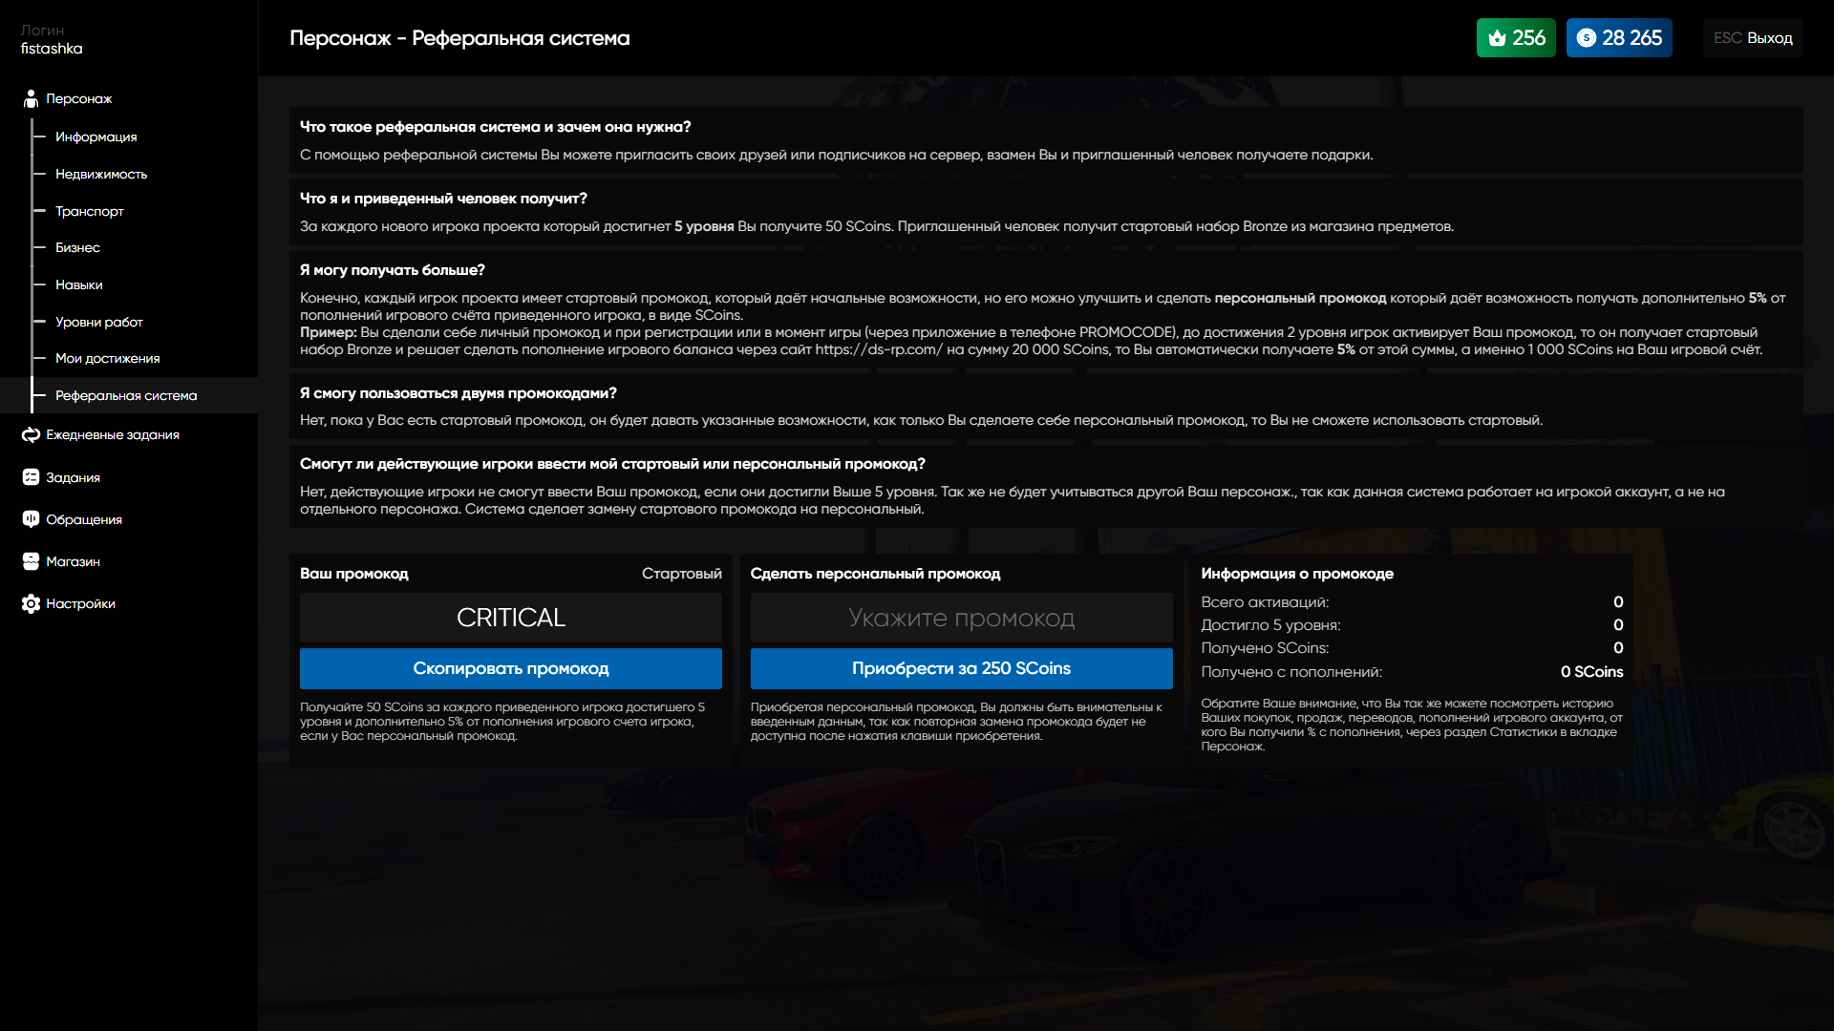The image size is (1834, 1031).
Task: Focus the Укажите промокод input field
Action: pos(961,618)
